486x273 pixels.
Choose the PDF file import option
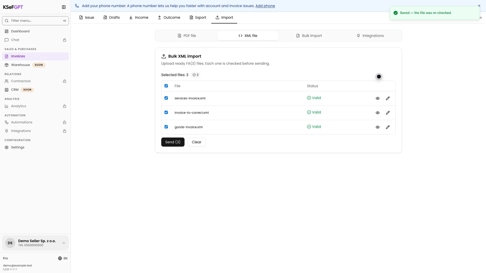pyautogui.click(x=187, y=36)
